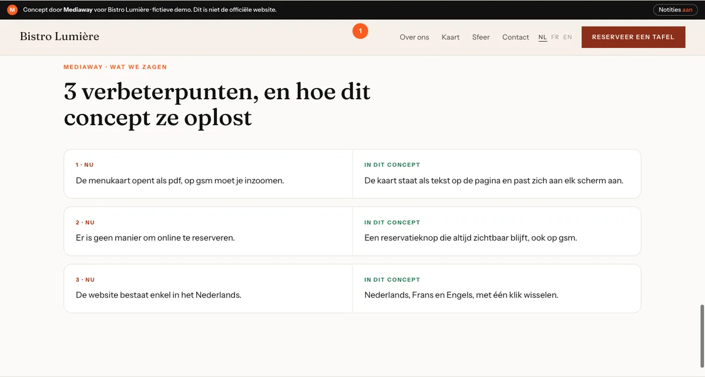Click 'In dit concept' above the kaart text

tap(392, 165)
